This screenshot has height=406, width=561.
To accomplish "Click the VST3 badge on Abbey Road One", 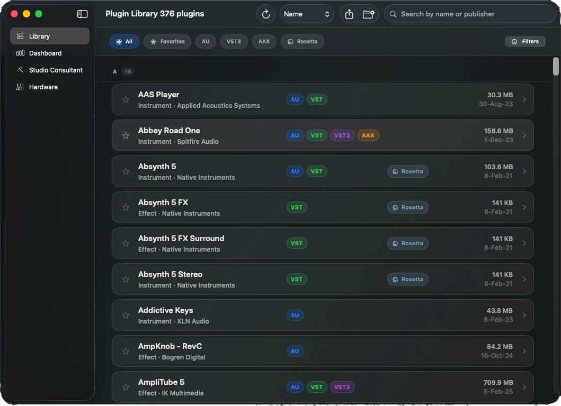I will click(x=342, y=135).
